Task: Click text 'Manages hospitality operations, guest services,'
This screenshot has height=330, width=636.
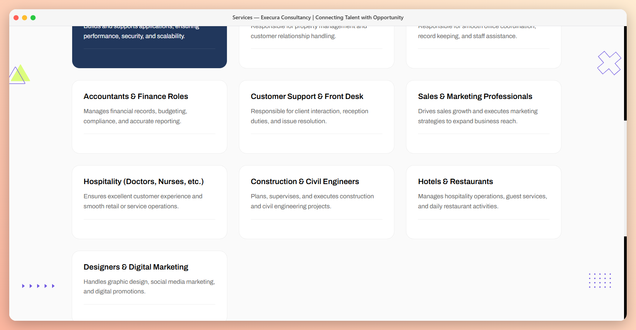Action: tap(482, 196)
